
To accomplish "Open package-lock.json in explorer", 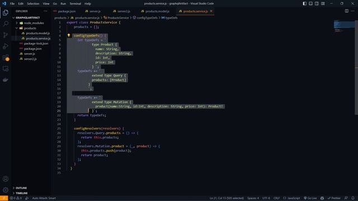I will 36,44.
